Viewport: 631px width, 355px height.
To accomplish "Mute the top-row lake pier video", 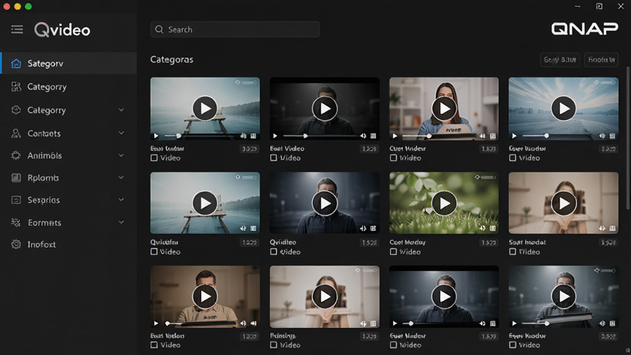I will (243, 136).
